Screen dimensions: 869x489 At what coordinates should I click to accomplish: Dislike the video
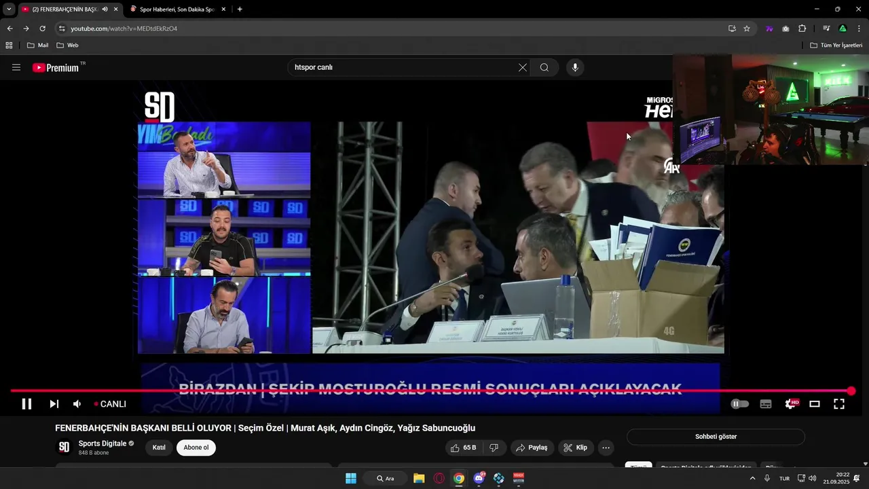[x=494, y=448]
